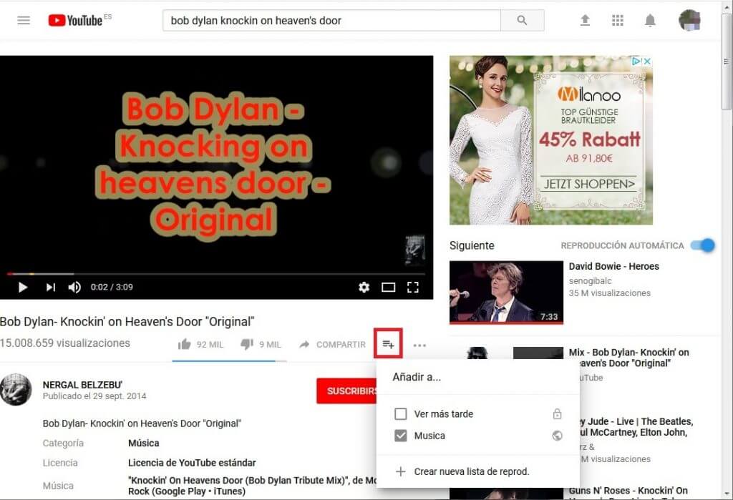
Task: Mute the video volume speaker
Action: point(74,287)
